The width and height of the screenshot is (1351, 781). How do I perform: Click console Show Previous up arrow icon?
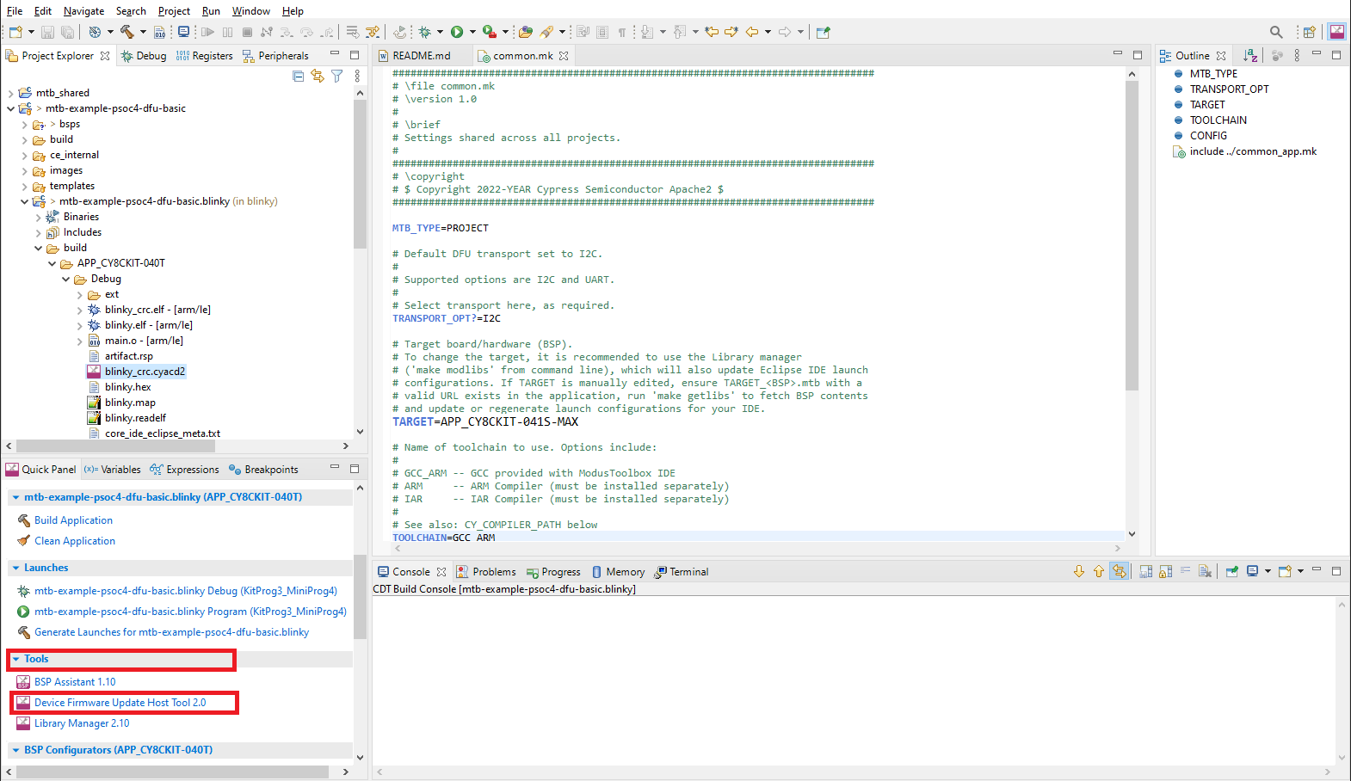1099,571
